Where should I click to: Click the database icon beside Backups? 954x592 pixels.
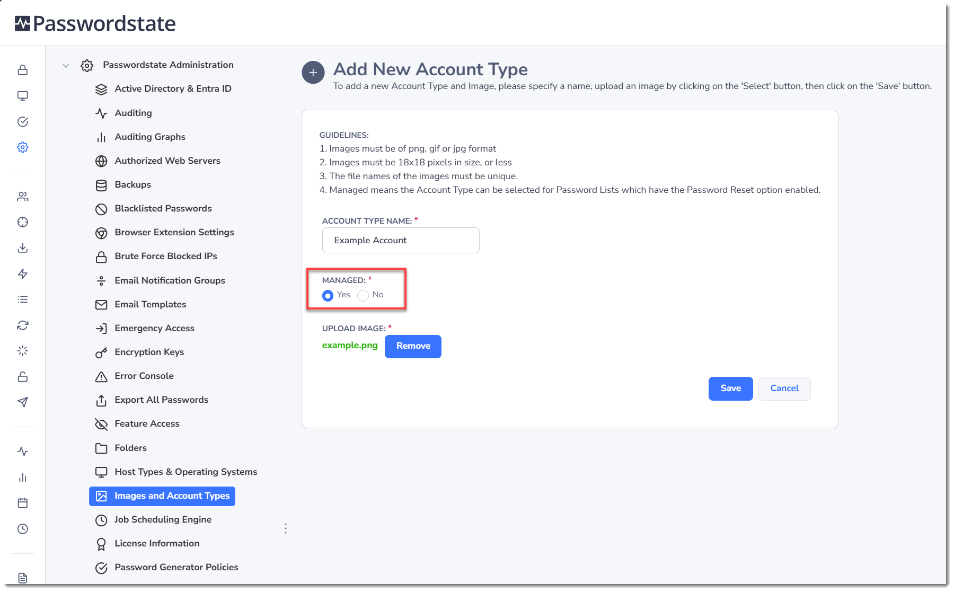(101, 185)
